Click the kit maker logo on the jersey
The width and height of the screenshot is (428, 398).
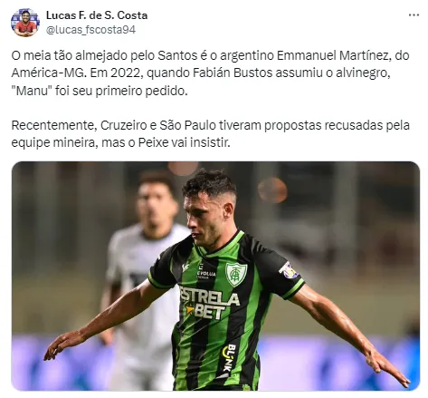[185, 267]
